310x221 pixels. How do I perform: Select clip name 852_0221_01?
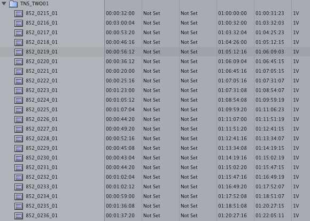point(42,71)
